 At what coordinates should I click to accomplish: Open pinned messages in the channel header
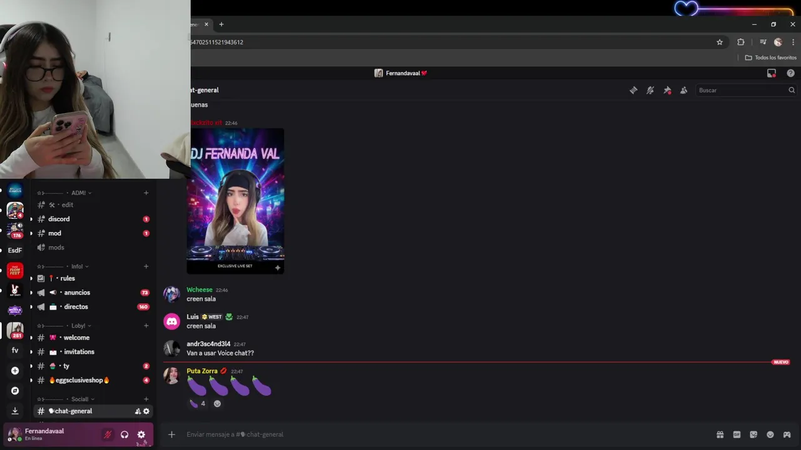(667, 91)
